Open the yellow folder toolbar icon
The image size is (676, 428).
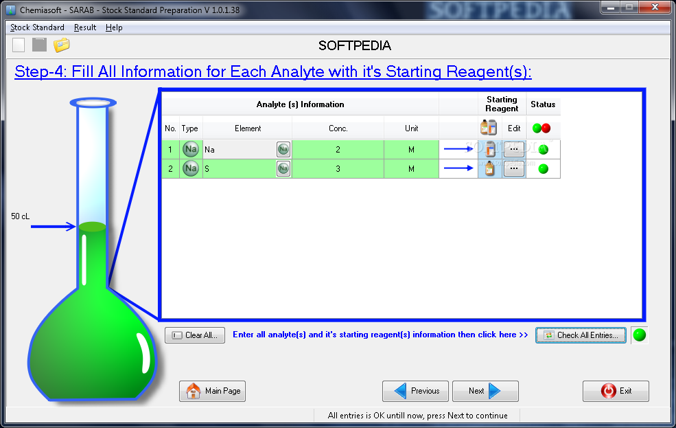pos(62,45)
